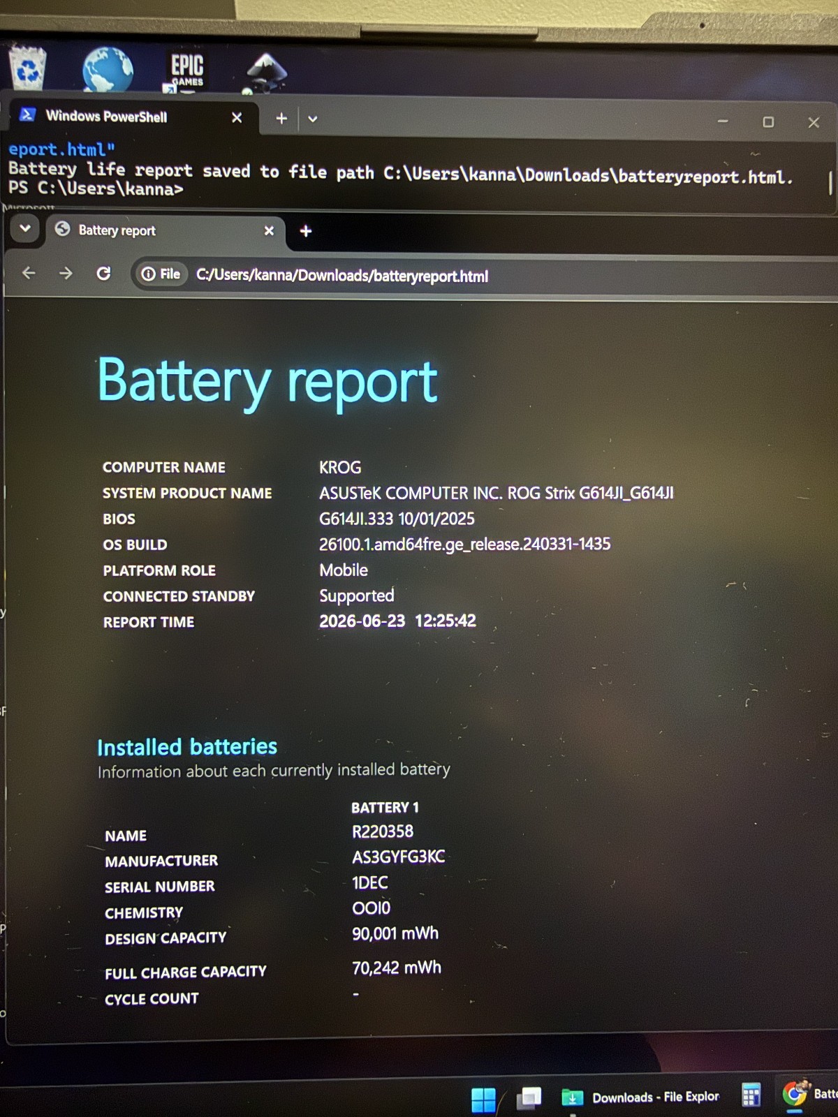Click the PowerShell prompt line PS C:\Users\kanna>
Screen dimensions: 838x1117
tap(96, 188)
